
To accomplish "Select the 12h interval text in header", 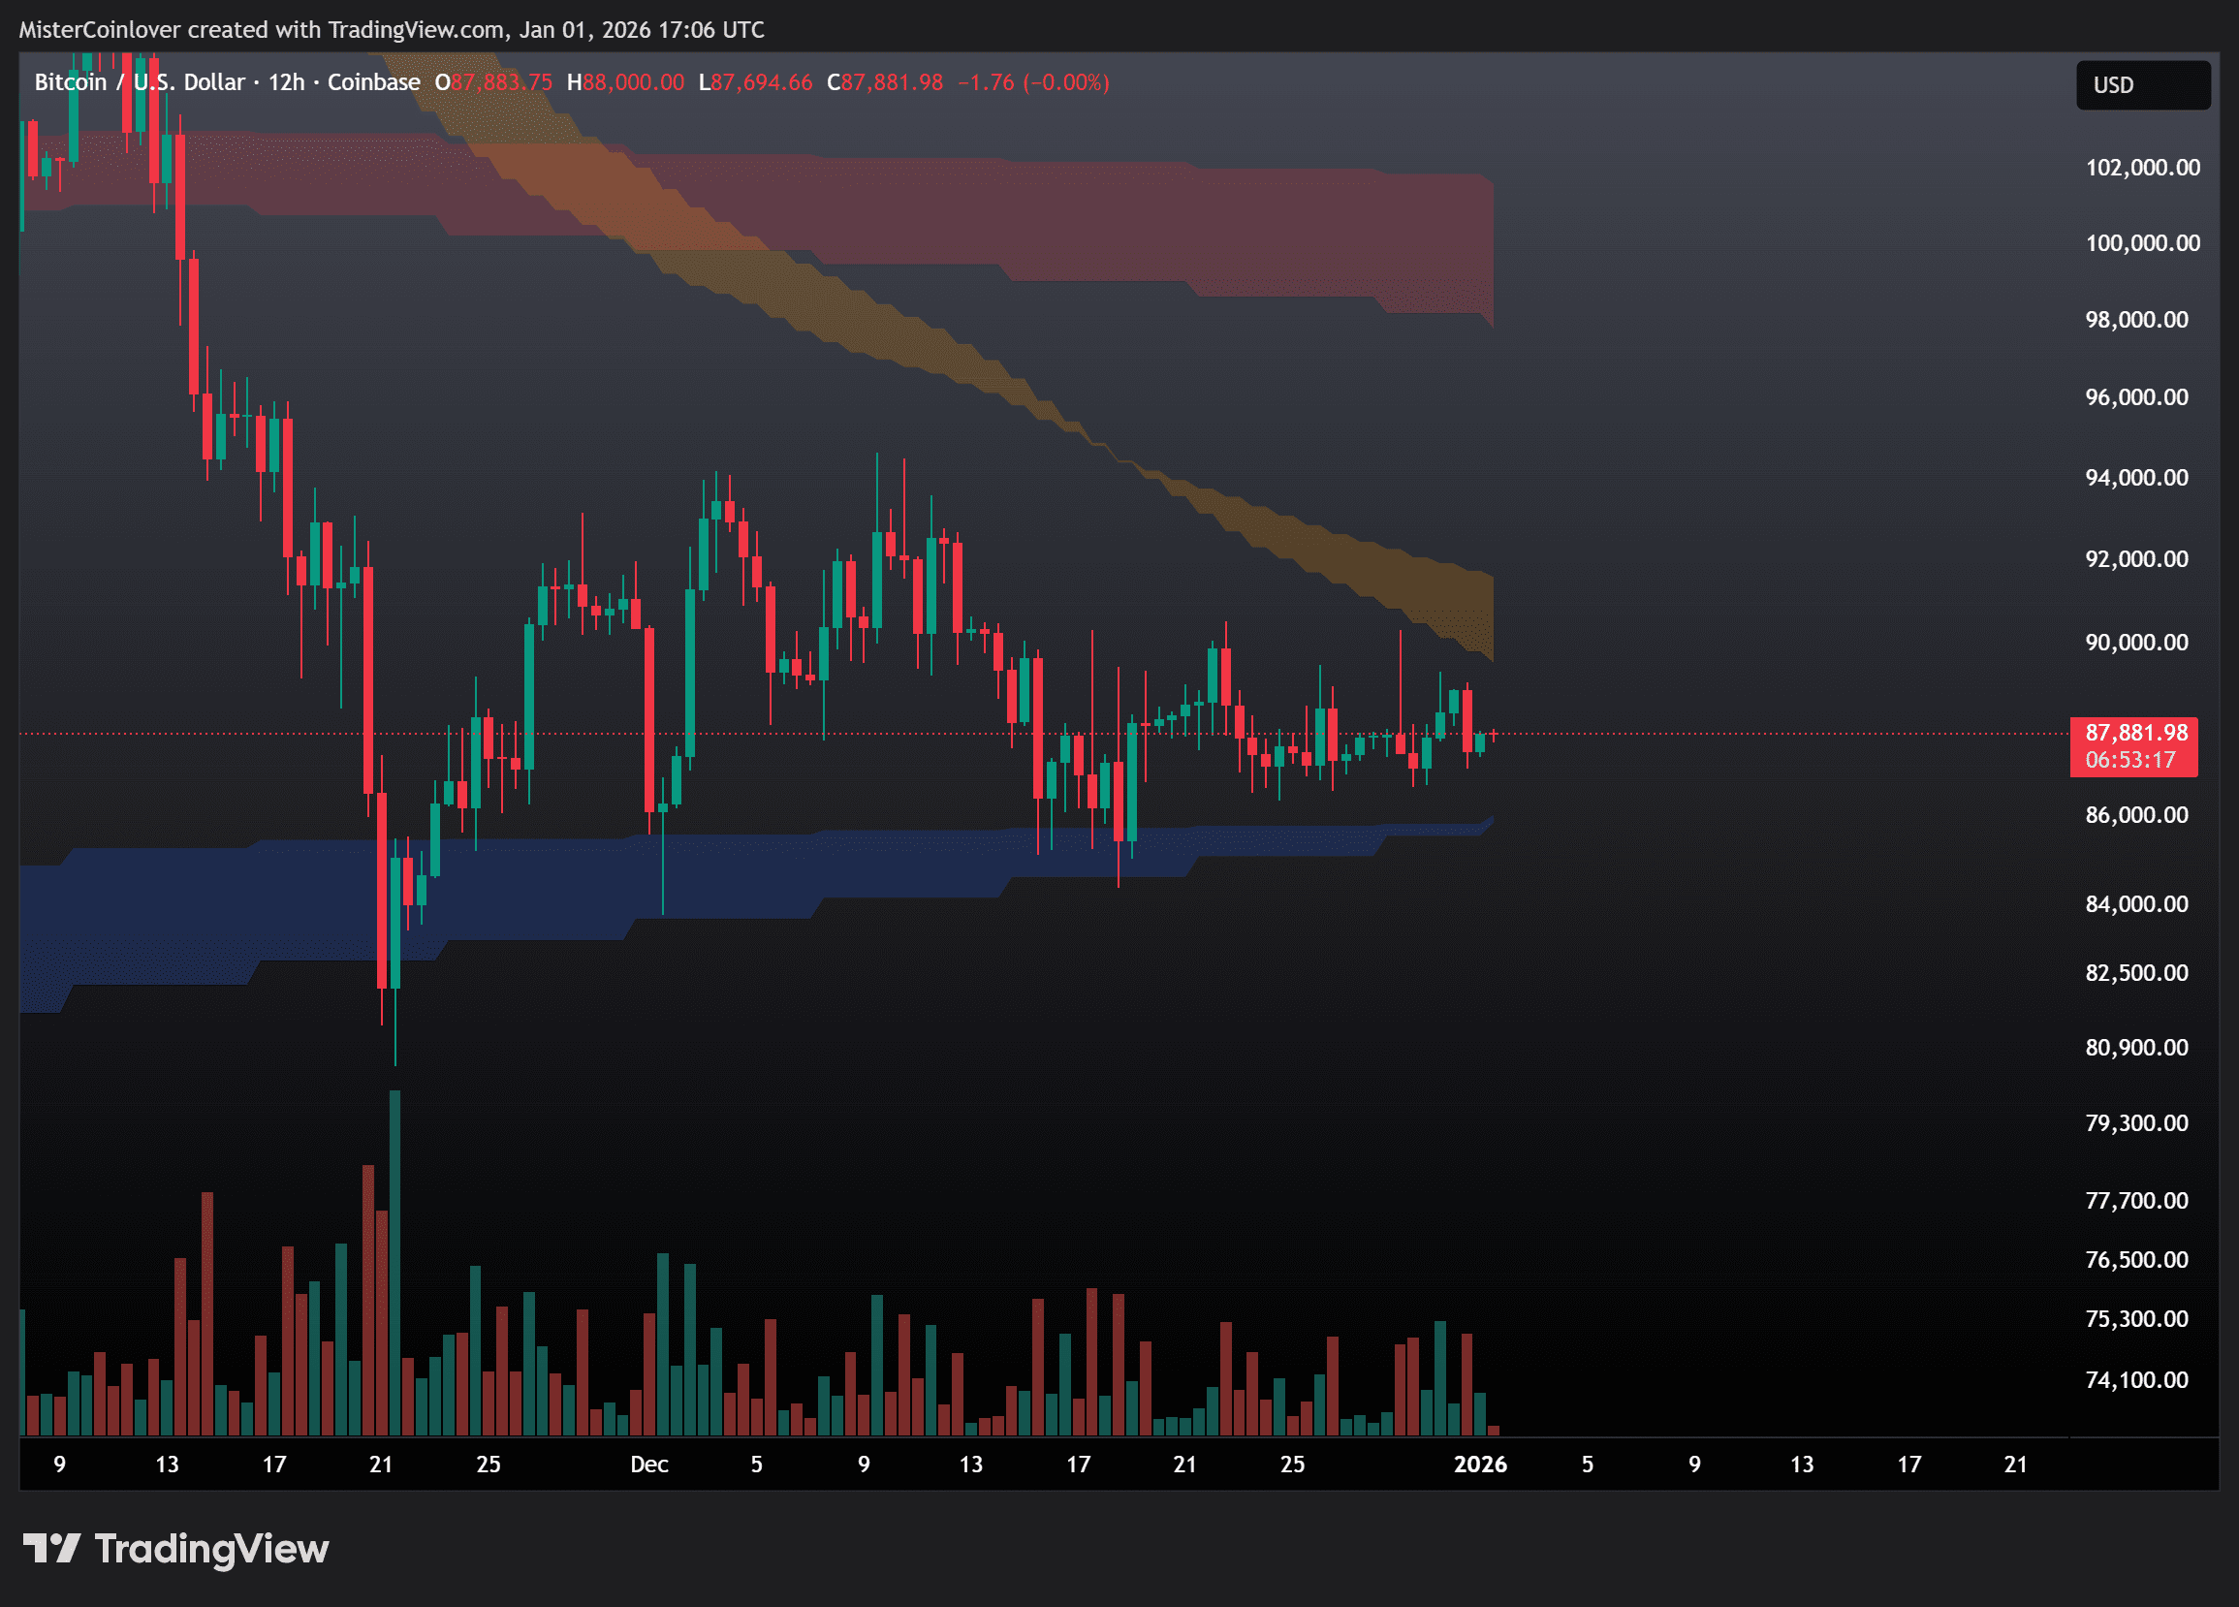I will click(286, 82).
